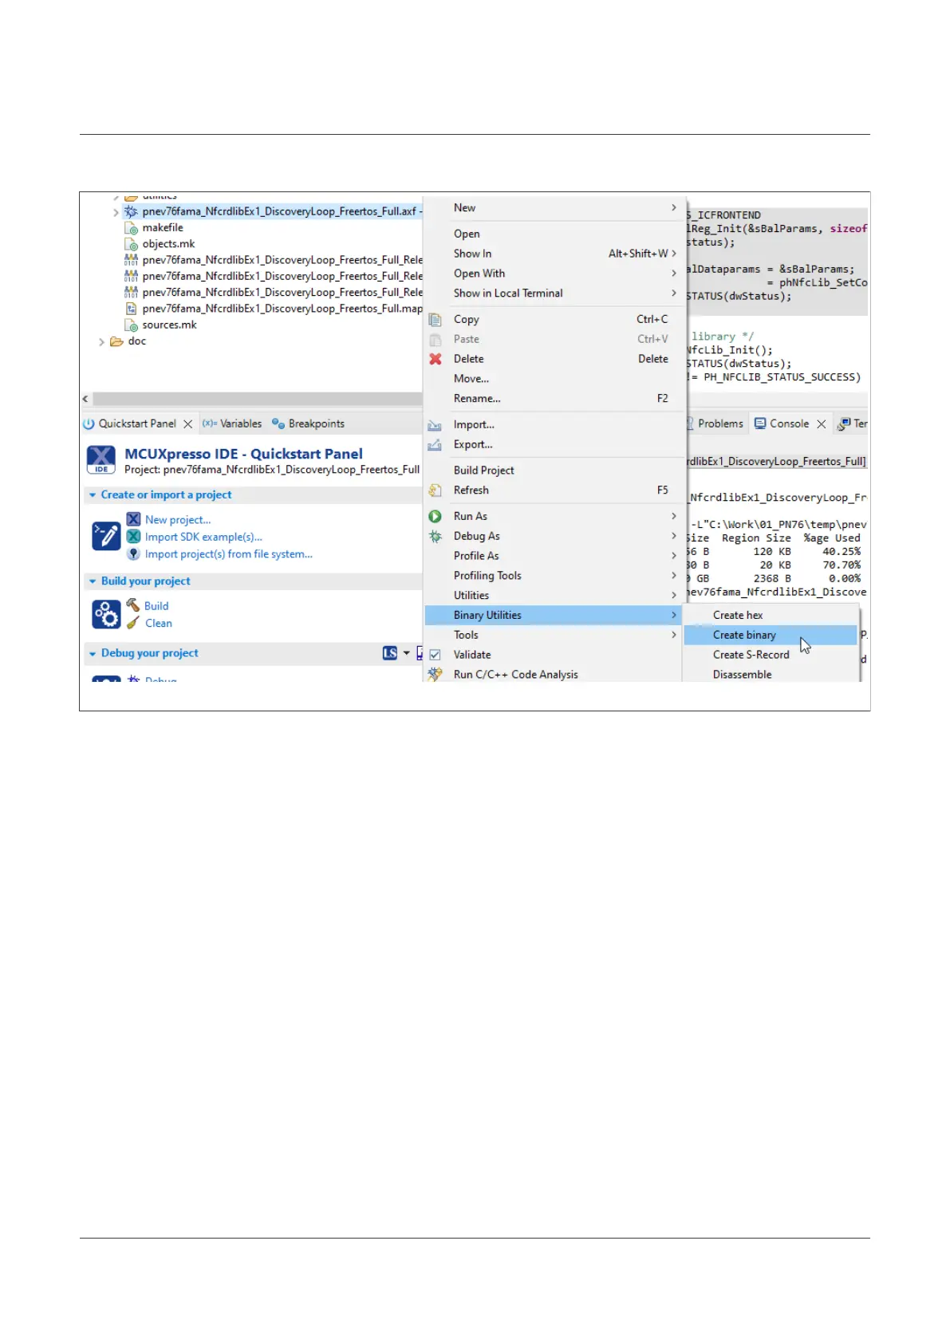Click Import project(s) from file system link
Viewport: 950px width, 1343px height.
point(229,554)
